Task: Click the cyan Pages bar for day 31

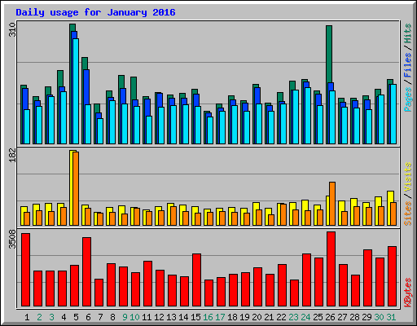Action: [393, 114]
